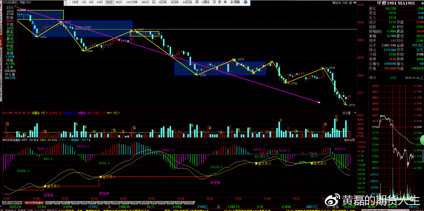
Task: Select the highlighted 30分 period
Action: click(109, 2)
